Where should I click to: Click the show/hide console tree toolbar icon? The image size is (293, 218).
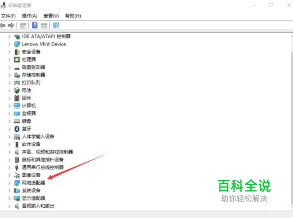23,26
